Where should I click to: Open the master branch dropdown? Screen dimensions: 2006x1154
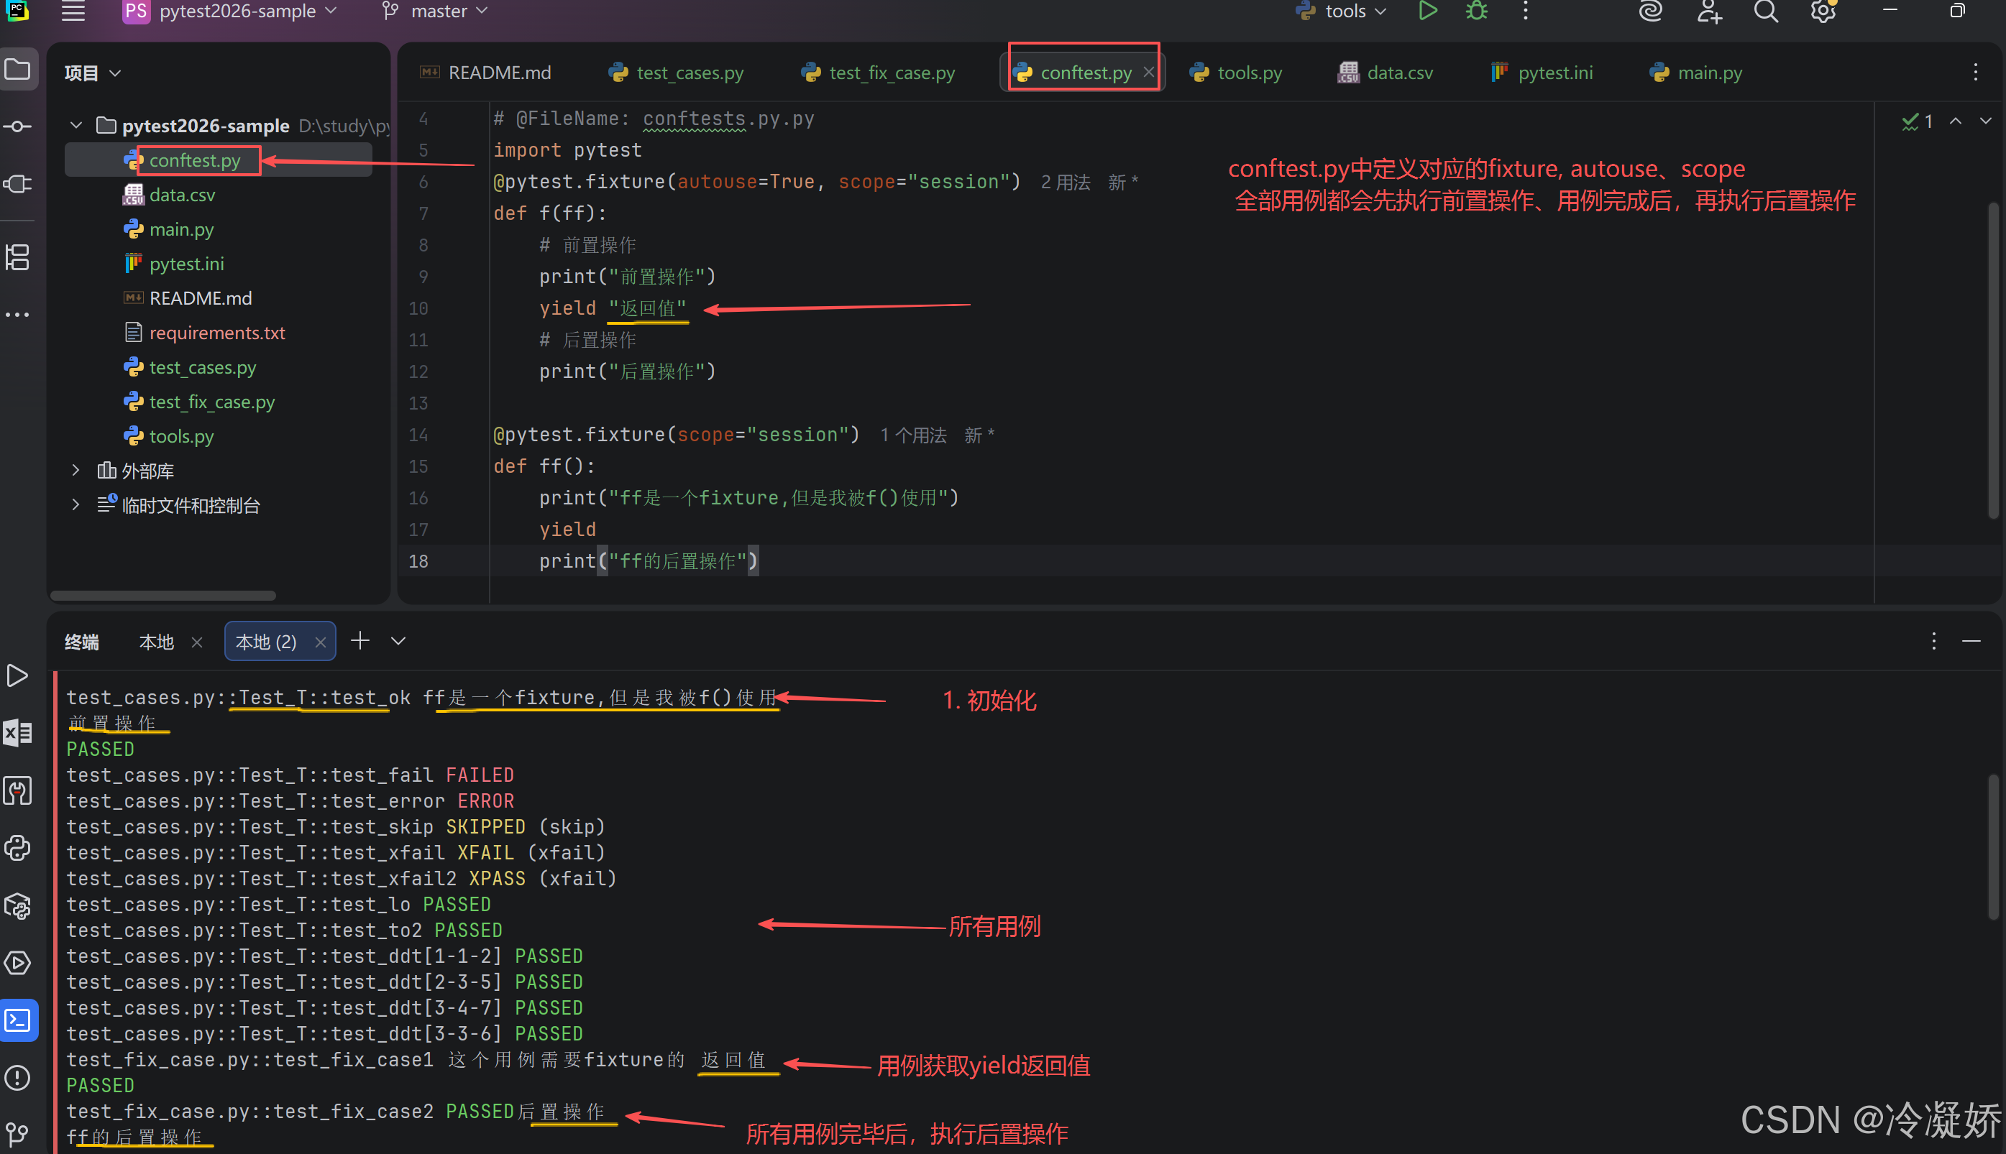[x=435, y=11]
